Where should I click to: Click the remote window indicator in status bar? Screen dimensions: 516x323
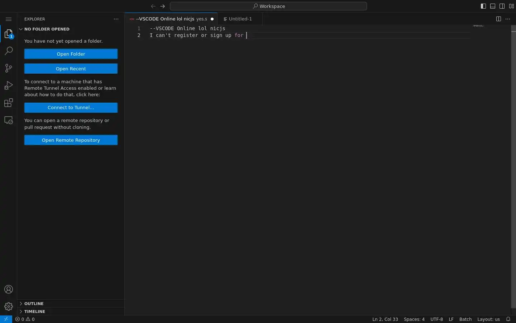[6, 319]
